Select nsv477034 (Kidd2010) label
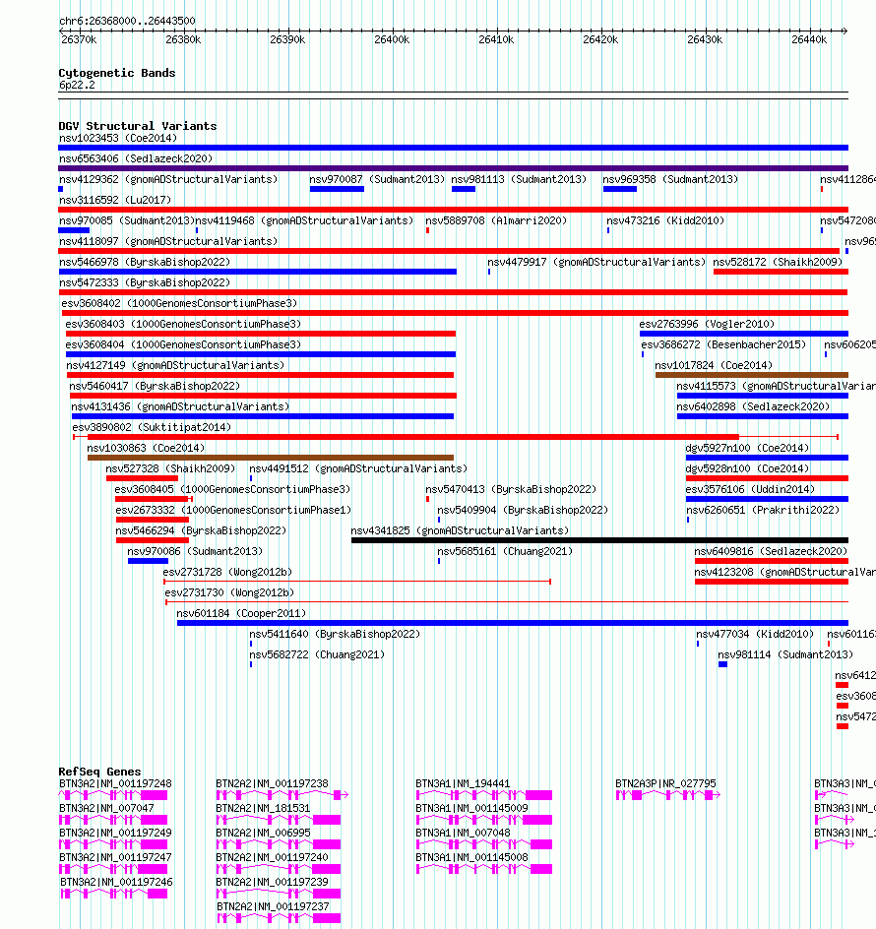This screenshot has height=929, width=876. [x=755, y=634]
